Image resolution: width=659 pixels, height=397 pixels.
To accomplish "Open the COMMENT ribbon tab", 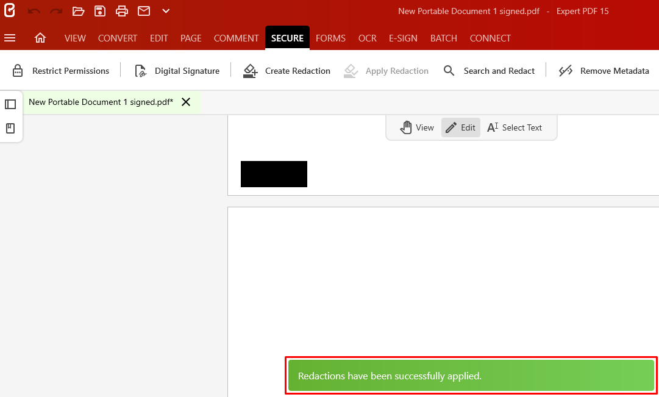I will tap(236, 38).
